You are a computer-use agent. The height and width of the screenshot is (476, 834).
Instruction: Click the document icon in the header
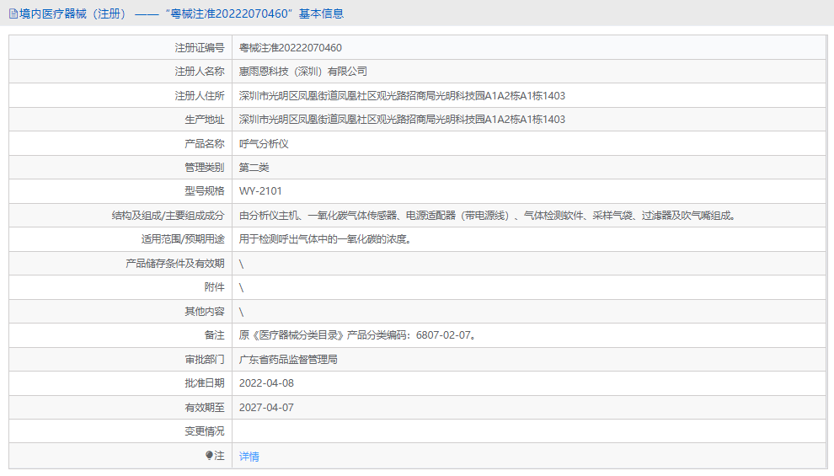click(13, 13)
